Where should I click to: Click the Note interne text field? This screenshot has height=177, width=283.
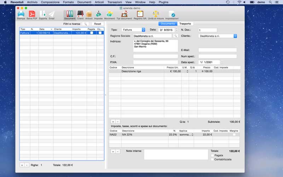tap(176, 154)
